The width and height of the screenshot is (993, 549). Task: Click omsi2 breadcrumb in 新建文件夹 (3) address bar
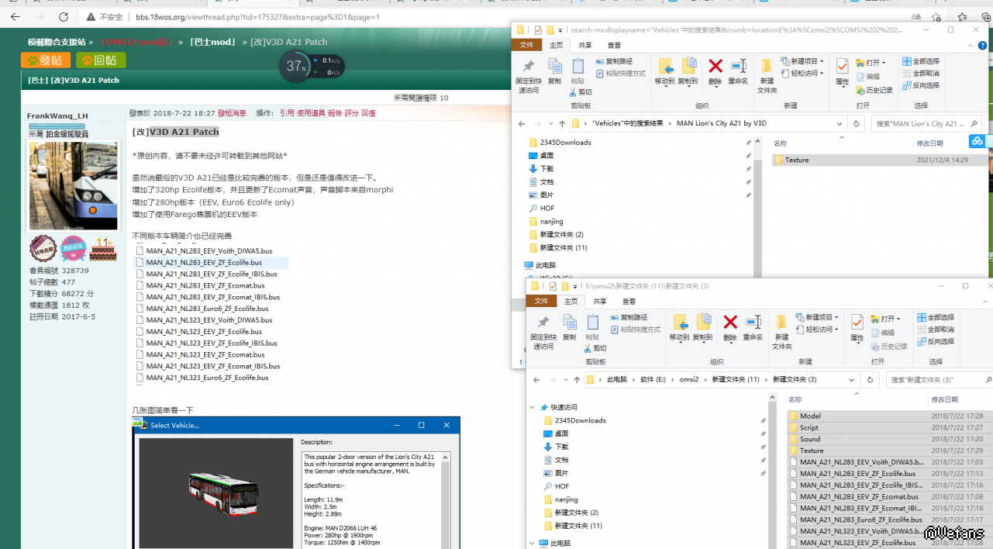pyautogui.click(x=689, y=380)
